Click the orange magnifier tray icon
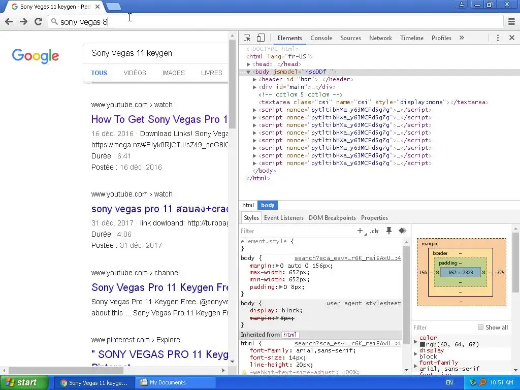Viewport: 520px width, 390px height. 482,382
